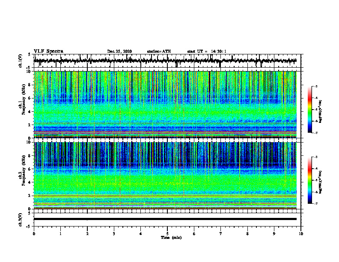Click the "Time (min)" axis label
Viewport: 339px width, 262px height.
coord(171,238)
